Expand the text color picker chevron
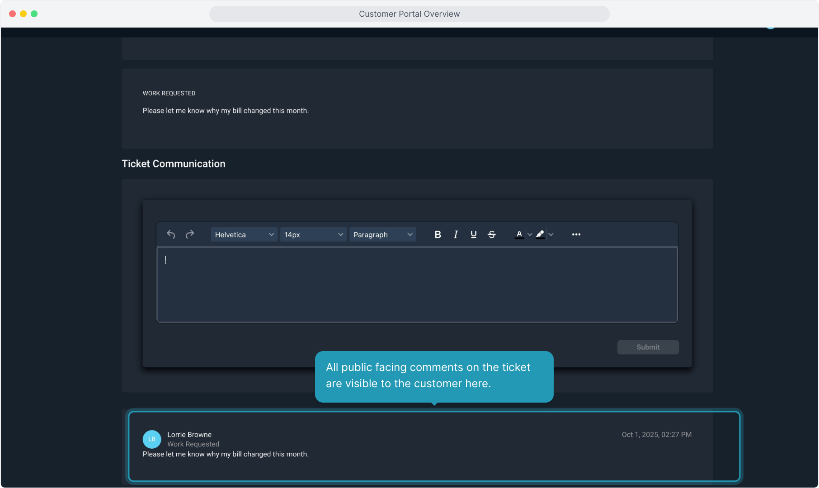The width and height of the screenshot is (819, 488). coord(530,235)
